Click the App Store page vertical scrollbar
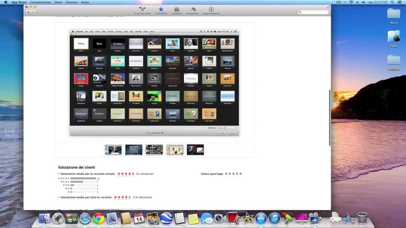 [x=330, y=118]
